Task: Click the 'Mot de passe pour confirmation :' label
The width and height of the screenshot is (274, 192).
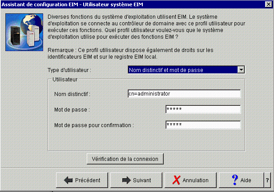Action: [x=94, y=125]
